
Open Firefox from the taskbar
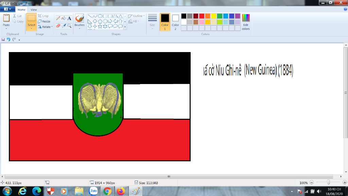tap(121, 191)
